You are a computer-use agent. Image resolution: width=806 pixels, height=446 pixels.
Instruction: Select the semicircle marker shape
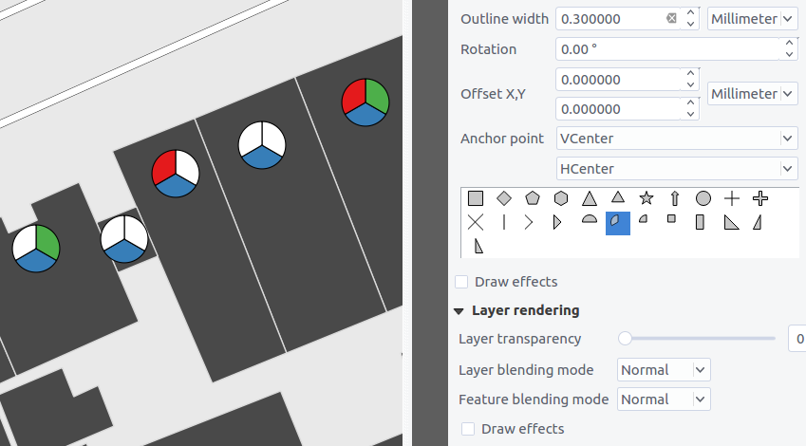pyautogui.click(x=590, y=219)
